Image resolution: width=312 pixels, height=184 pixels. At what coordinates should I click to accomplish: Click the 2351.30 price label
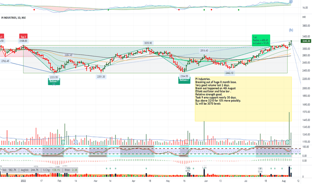coord(101,77)
